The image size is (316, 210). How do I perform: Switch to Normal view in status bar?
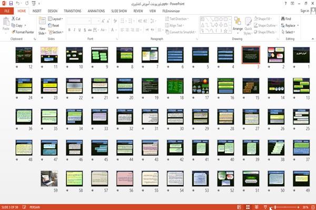coord(239,207)
